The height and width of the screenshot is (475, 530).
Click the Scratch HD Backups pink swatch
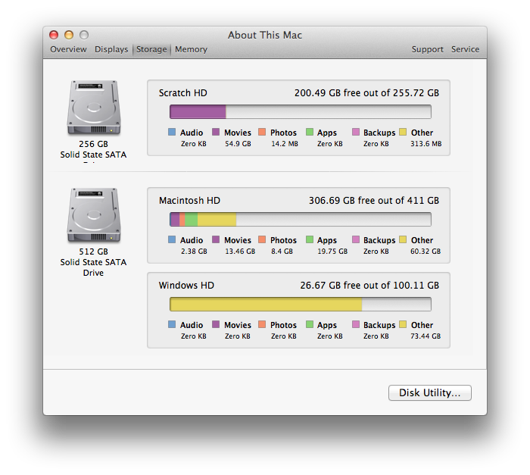coord(356,132)
